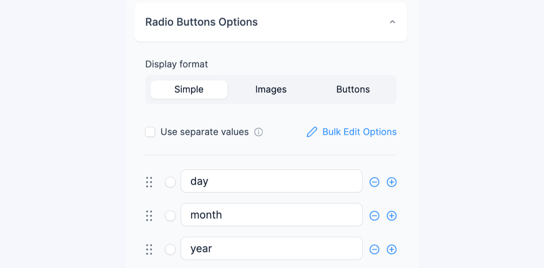Edit the year option text field
Viewport: 544px width, 268px height.
click(x=272, y=248)
